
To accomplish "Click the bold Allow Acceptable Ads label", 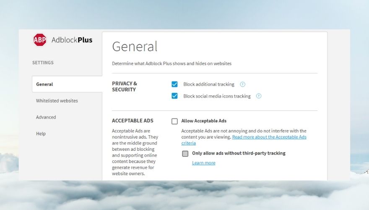I will pos(204,121).
